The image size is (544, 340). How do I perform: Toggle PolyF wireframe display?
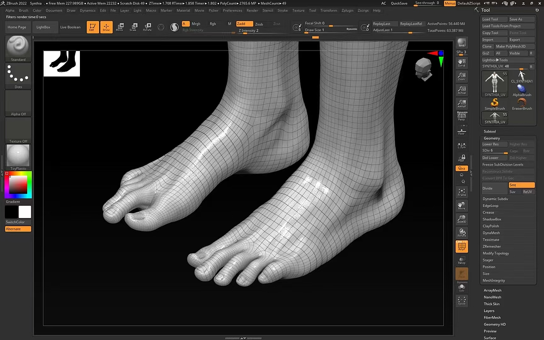(462, 246)
